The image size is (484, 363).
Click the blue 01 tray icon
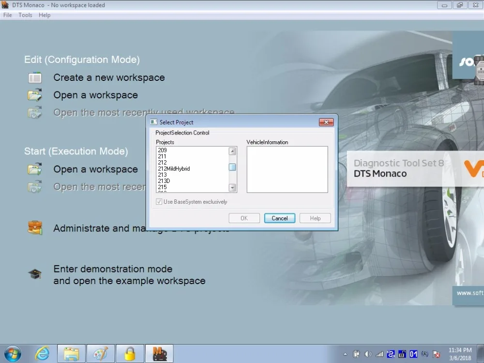pos(414,354)
